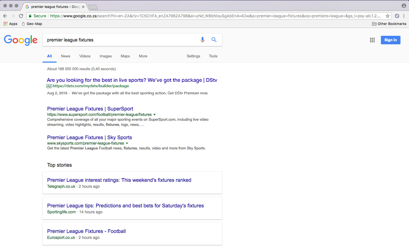The image size is (409, 248).
Task: Expand the More search options
Action: [x=143, y=56]
